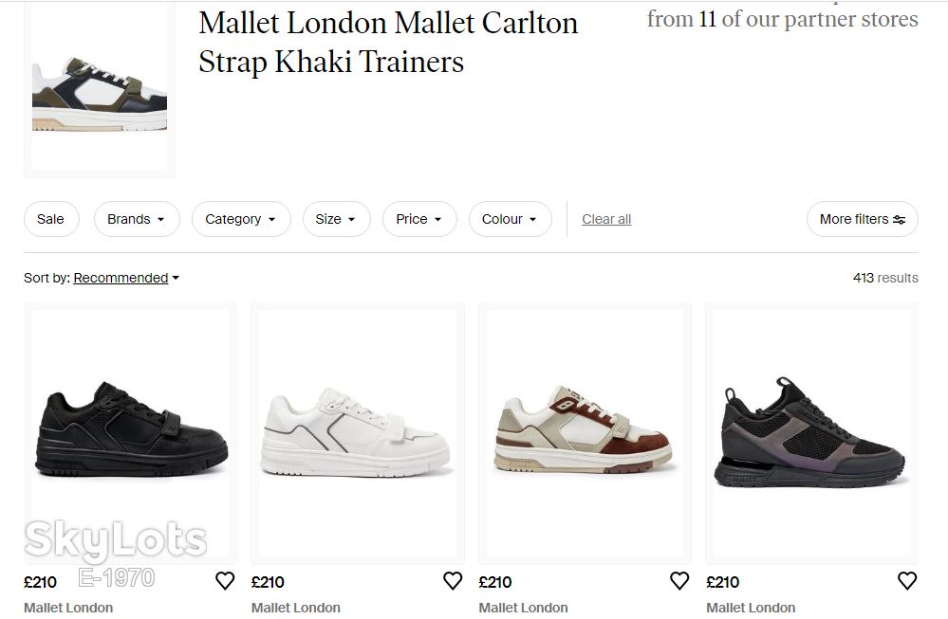Click the Clear all link
This screenshot has height=619, width=948.
[x=606, y=219]
